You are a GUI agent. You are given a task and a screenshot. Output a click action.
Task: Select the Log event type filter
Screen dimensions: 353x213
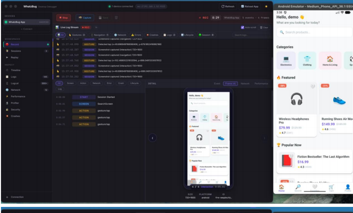[60, 89]
